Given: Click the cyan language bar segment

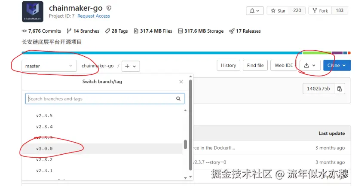Looking at the screenshot, I should coord(162,53).
